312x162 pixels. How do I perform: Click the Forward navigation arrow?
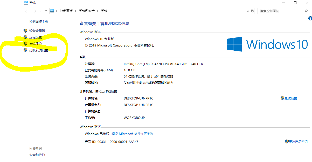(x=34, y=11)
